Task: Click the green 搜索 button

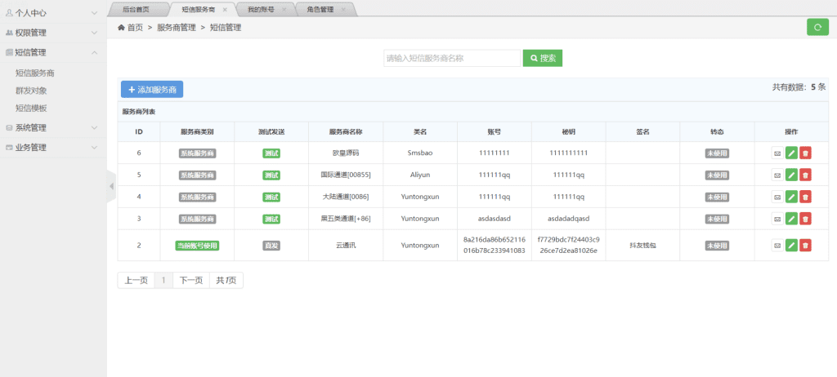Action: [543, 58]
